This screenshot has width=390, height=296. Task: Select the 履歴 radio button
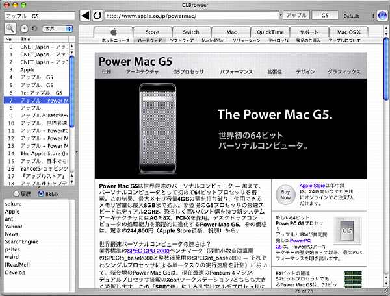(18, 194)
